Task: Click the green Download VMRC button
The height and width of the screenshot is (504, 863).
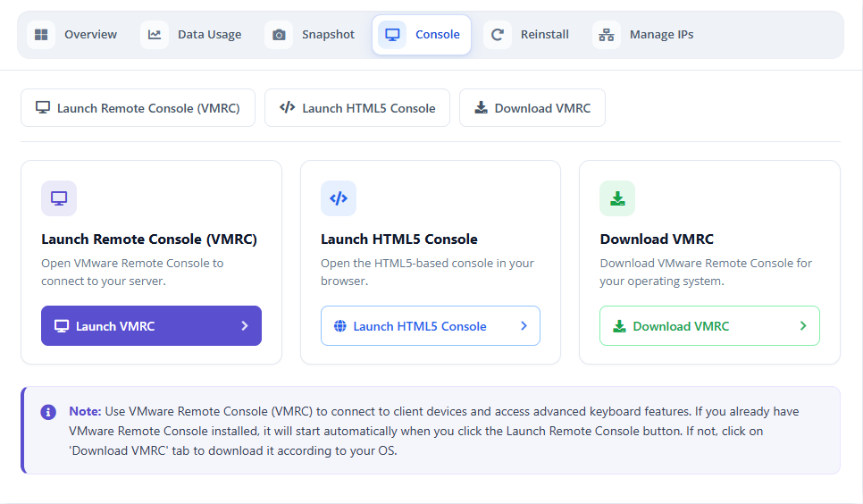Action: (709, 326)
